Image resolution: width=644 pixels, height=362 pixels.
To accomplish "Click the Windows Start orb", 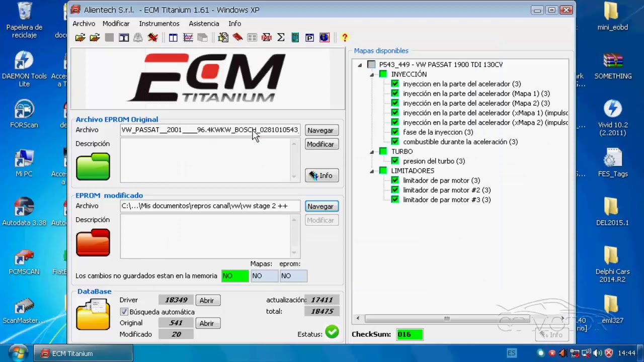I will 17,353.
